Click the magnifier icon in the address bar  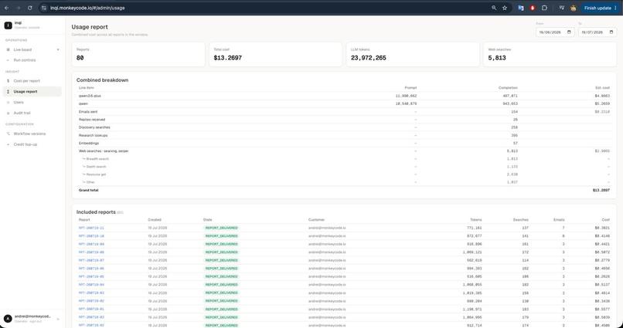[494, 8]
